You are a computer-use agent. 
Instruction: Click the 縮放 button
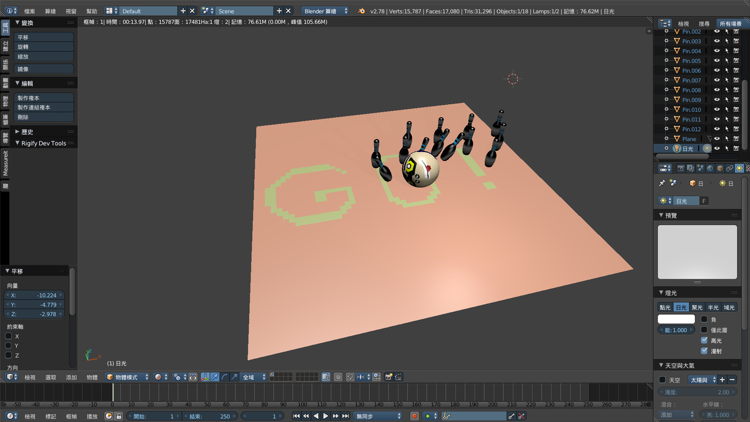[44, 56]
